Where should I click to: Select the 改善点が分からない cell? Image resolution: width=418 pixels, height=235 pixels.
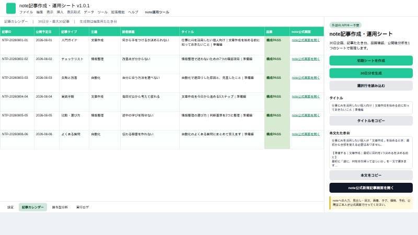150,64
